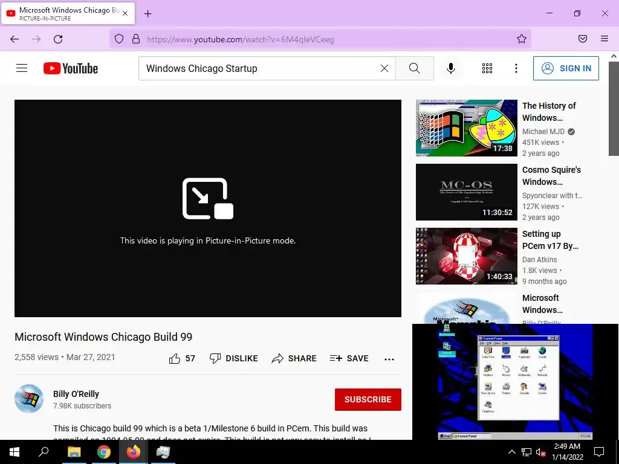Bookmark this page with the star icon
This screenshot has height=464, width=619.
click(x=522, y=39)
